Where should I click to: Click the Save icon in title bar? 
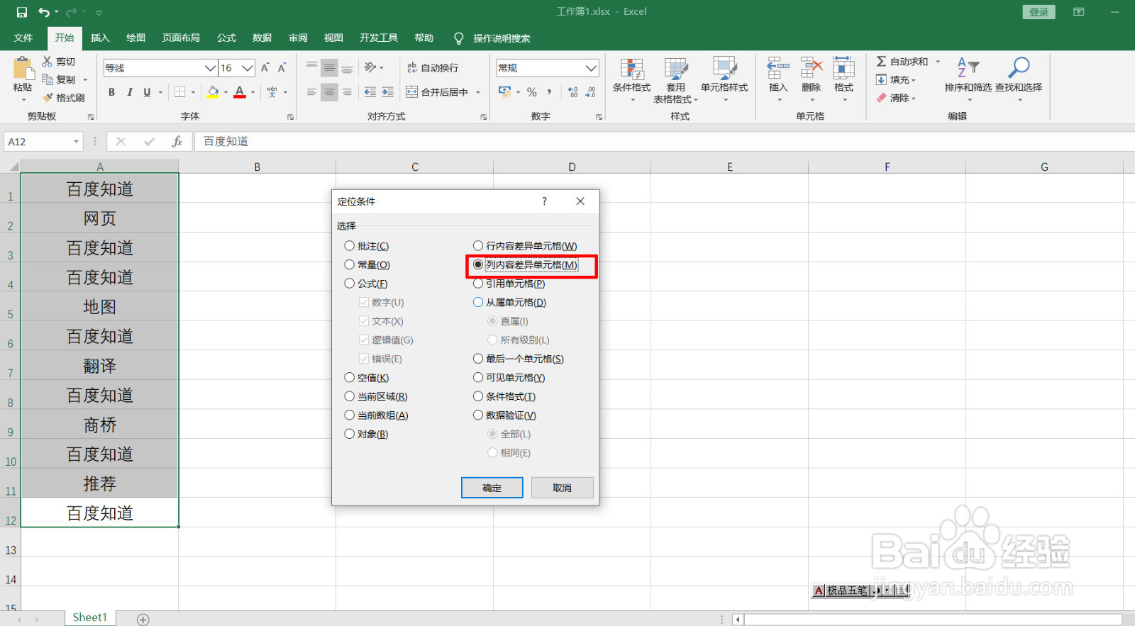pyautogui.click(x=21, y=12)
